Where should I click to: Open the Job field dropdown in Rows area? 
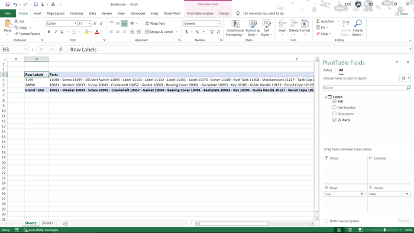(362, 194)
